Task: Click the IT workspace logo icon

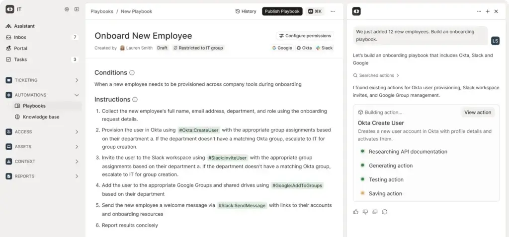Action: click(x=9, y=9)
